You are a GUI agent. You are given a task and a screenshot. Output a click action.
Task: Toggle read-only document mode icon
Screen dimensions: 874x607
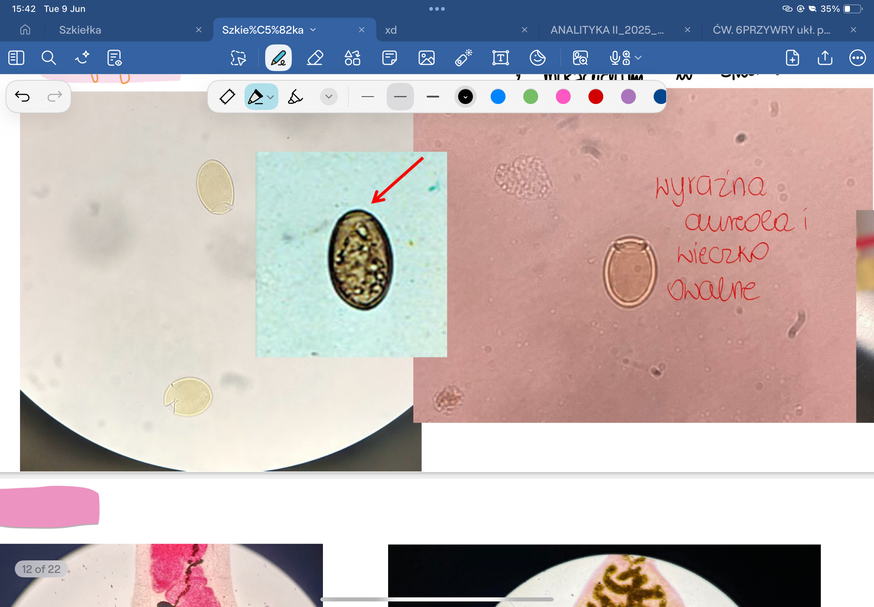[114, 58]
